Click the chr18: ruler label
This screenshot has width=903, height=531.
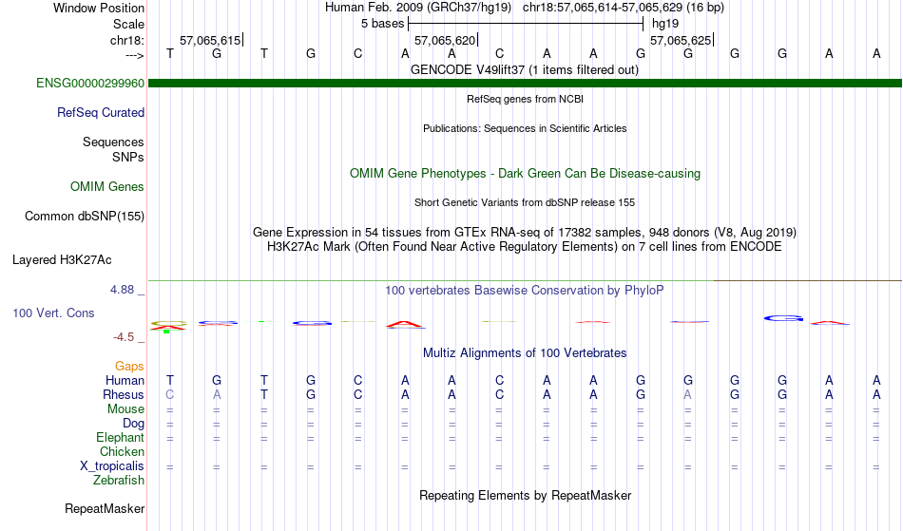[x=126, y=40]
